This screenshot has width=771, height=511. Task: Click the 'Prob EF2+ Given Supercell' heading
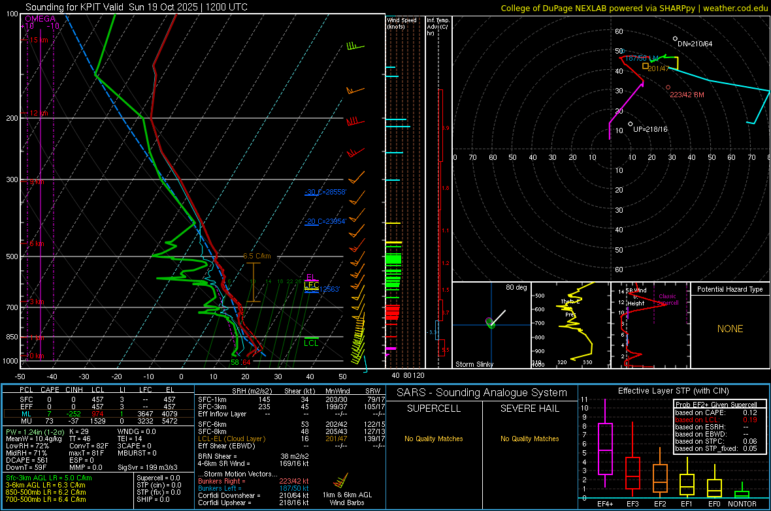pyautogui.click(x=716, y=405)
